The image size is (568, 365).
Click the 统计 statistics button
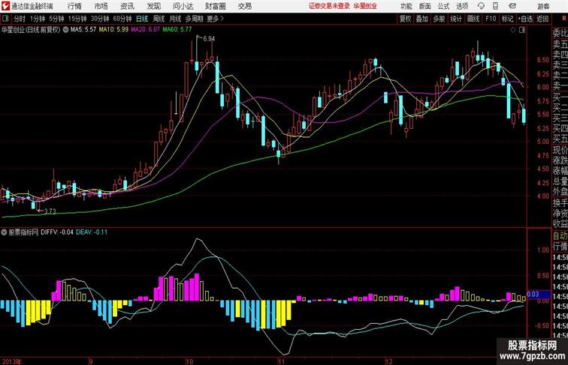click(x=456, y=19)
